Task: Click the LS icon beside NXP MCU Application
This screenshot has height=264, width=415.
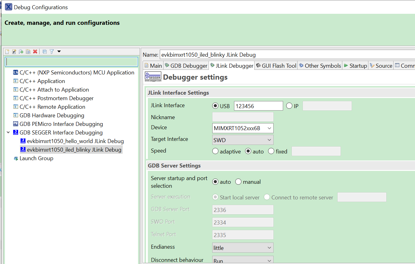Action: tap(16, 73)
